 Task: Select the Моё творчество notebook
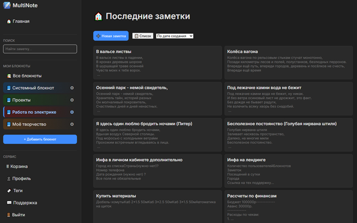coord(40,124)
